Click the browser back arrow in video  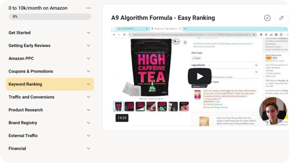tap(114, 34)
